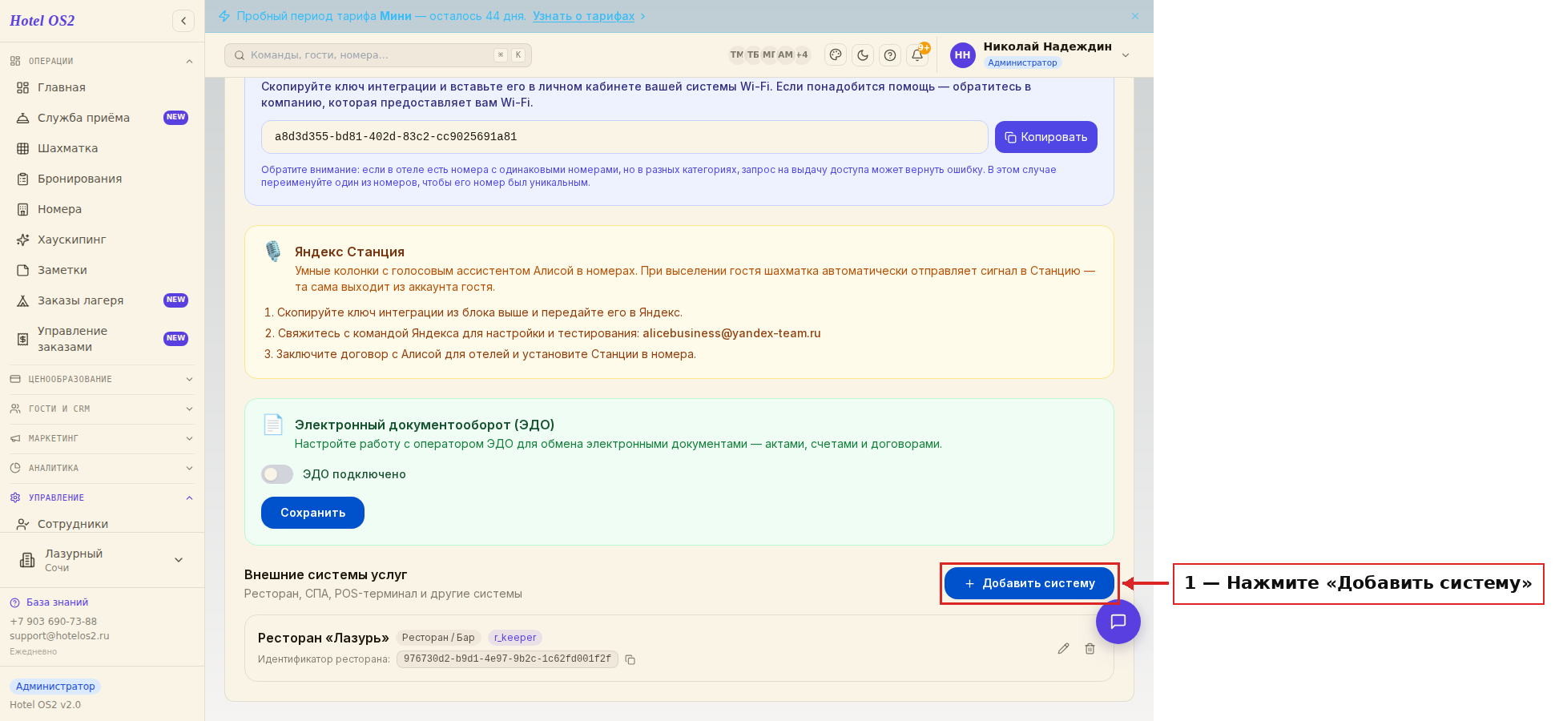Image resolution: width=1563 pixels, height=721 pixels.
Task: Click the ТМ user avatar
Action: click(736, 54)
